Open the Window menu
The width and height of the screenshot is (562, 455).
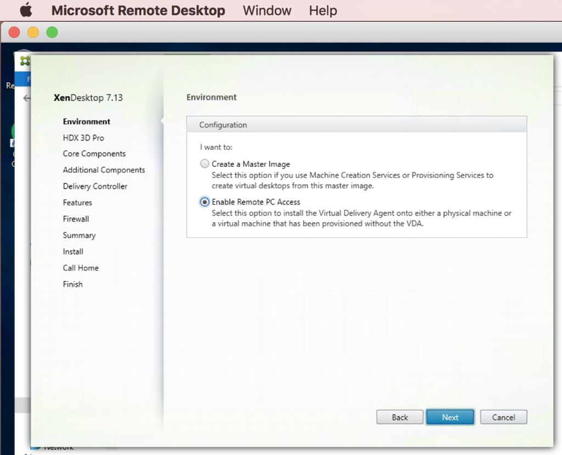click(267, 10)
